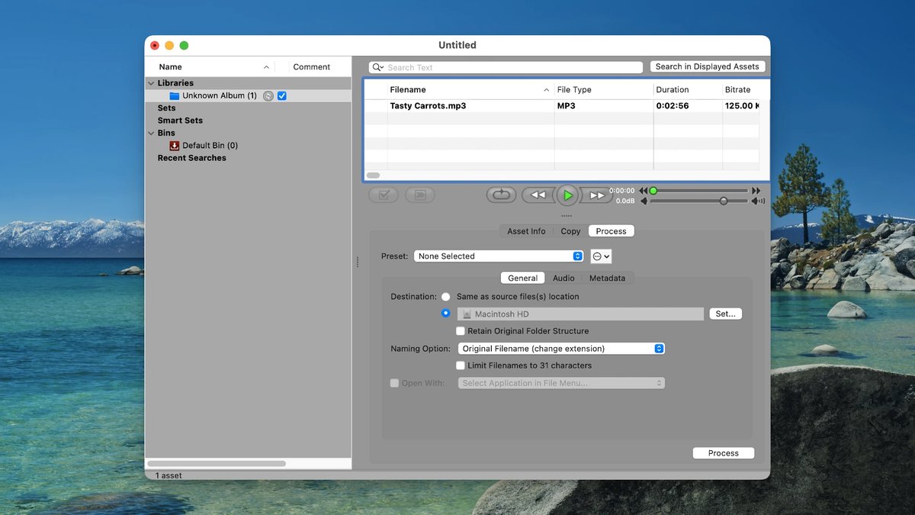Click the Process button at bottom right
The height and width of the screenshot is (515, 915).
[723, 452]
